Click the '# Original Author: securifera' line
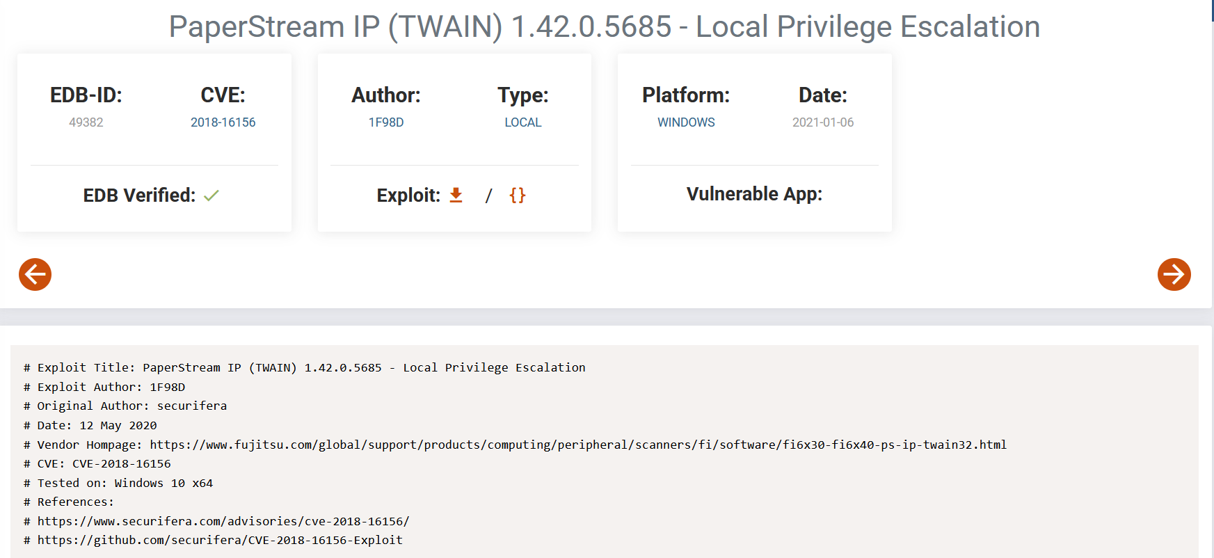This screenshot has height=558, width=1214. [x=125, y=406]
